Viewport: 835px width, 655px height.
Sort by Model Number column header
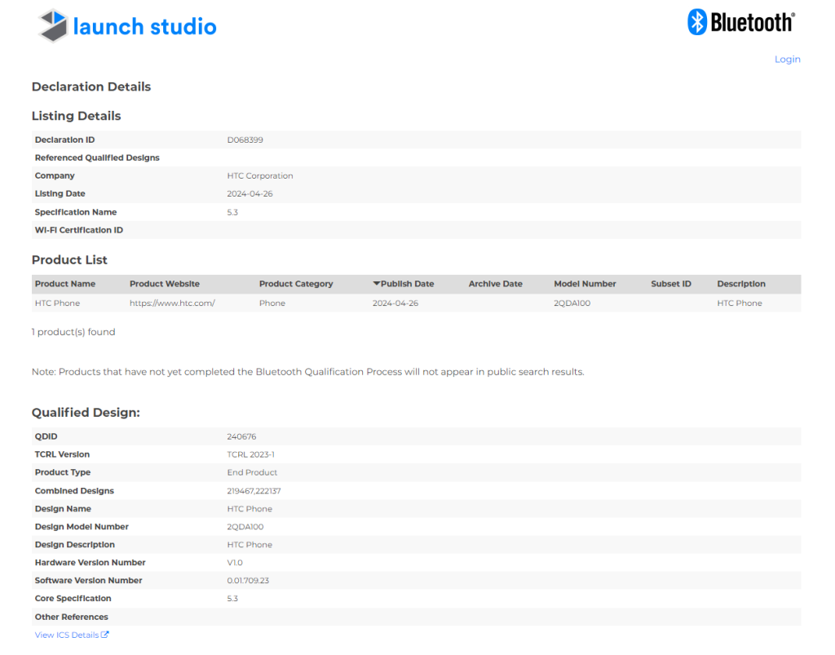585,284
